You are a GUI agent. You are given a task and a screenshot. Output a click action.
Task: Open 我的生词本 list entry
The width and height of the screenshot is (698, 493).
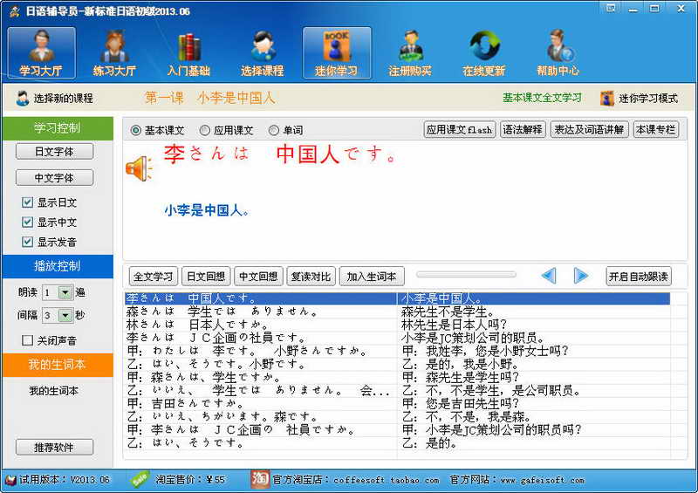54,391
